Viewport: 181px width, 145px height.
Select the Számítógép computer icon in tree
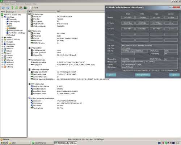tap(5, 17)
